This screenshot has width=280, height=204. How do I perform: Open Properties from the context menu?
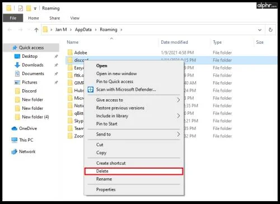[106, 189]
